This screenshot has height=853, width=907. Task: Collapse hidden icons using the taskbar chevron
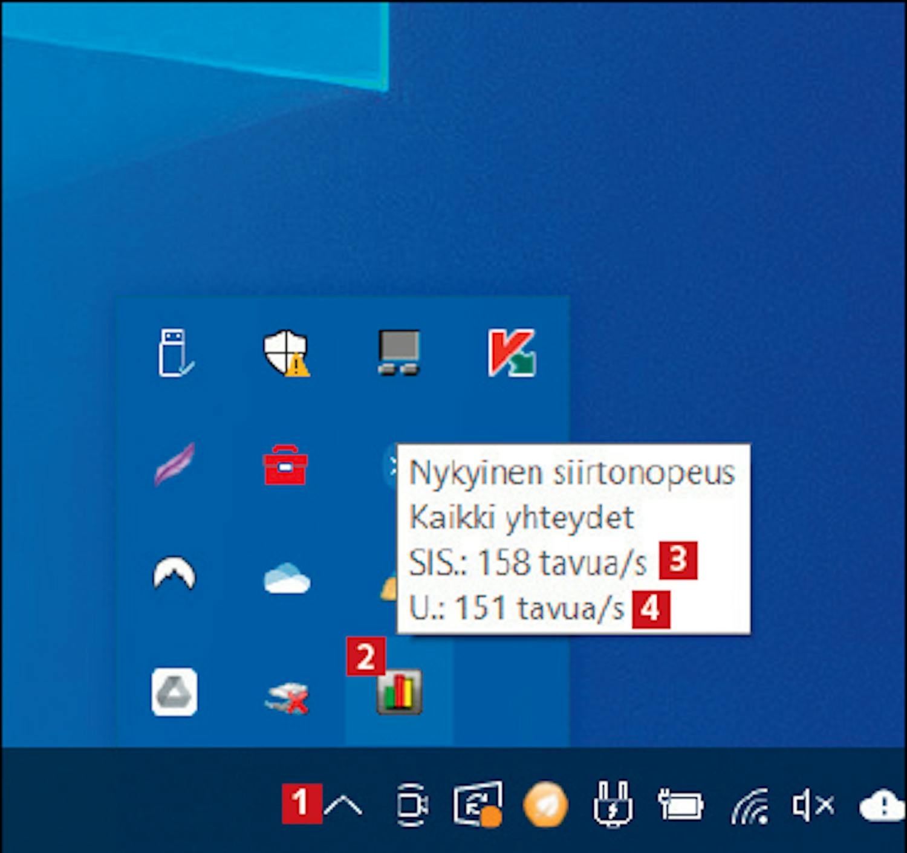point(343,806)
